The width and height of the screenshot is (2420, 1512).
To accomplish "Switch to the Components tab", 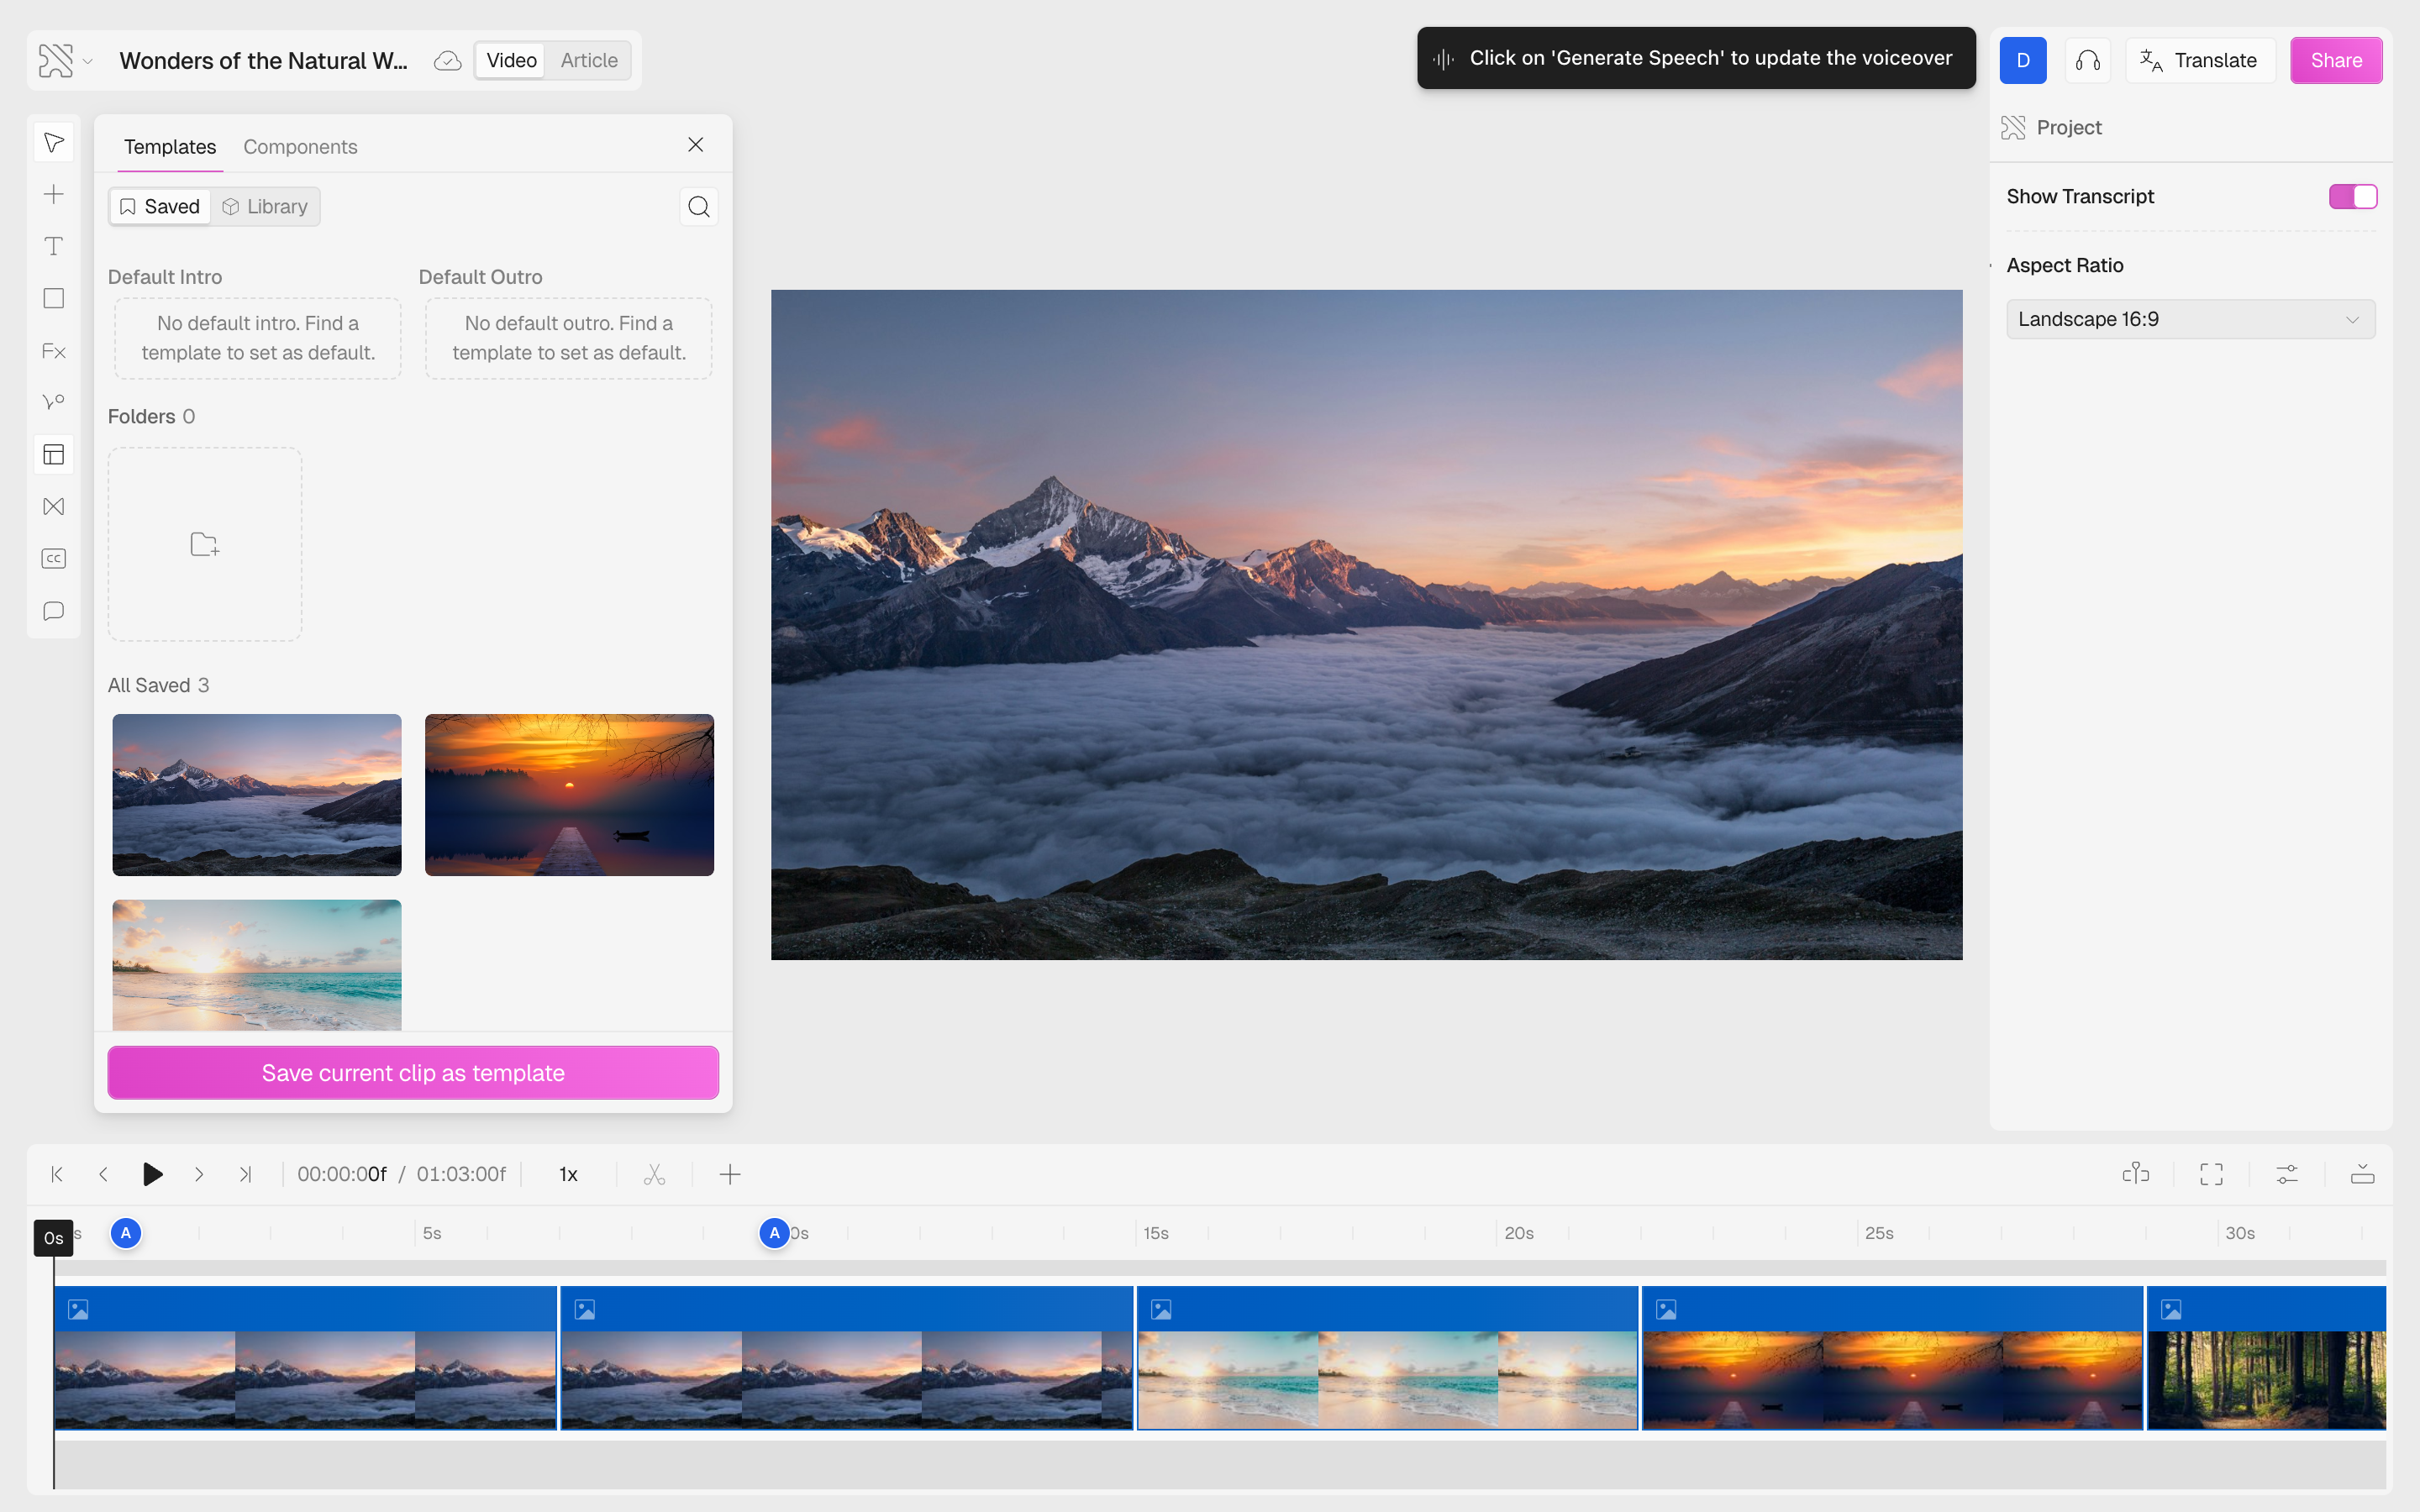I will click(x=300, y=147).
